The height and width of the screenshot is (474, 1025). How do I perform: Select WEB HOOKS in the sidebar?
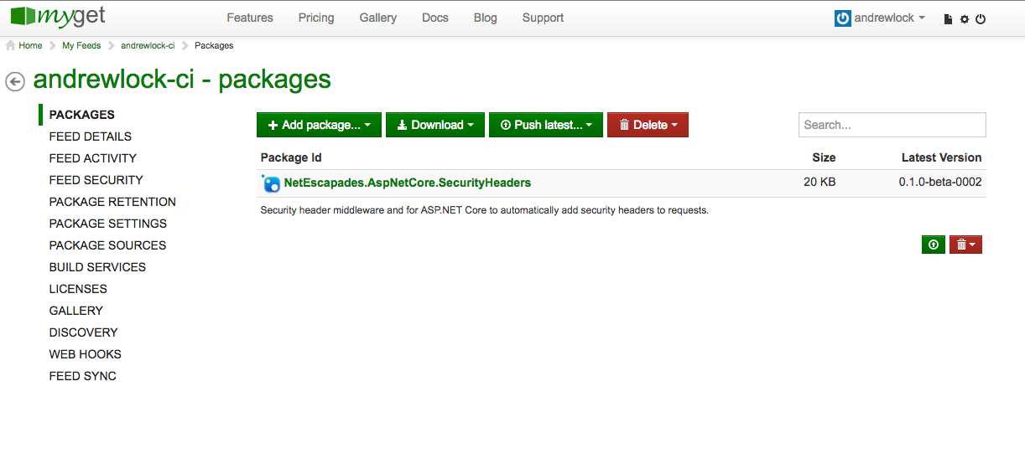(x=86, y=354)
